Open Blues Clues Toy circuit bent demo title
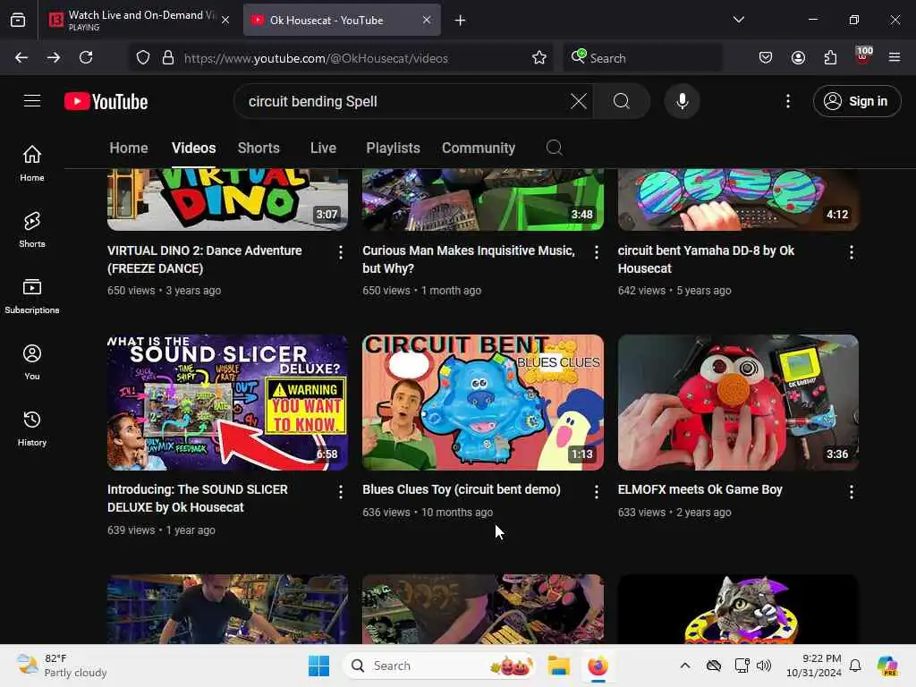916x687 pixels. (x=462, y=489)
